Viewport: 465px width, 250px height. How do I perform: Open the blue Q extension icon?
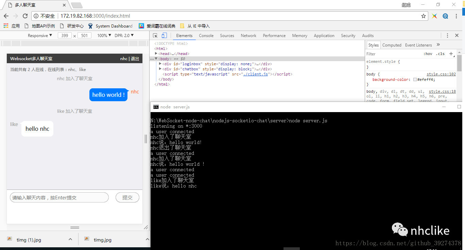pyautogui.click(x=445, y=16)
